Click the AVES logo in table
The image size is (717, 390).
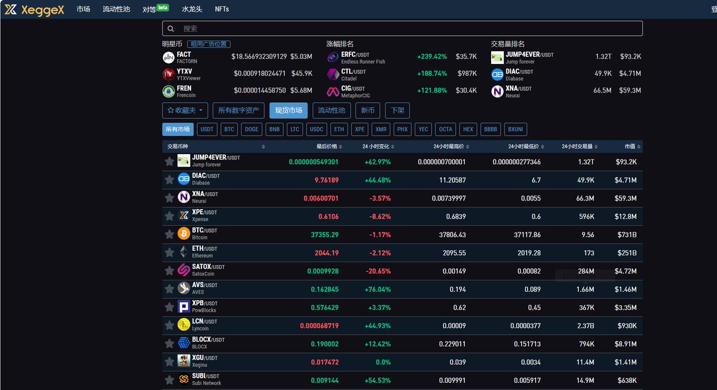183,288
